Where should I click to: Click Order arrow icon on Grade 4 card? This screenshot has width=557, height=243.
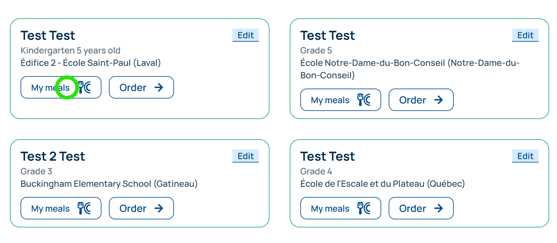coord(438,208)
